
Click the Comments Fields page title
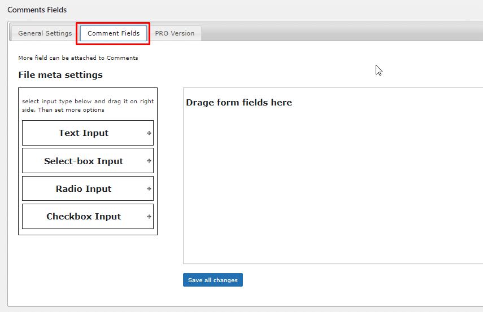[x=37, y=10]
